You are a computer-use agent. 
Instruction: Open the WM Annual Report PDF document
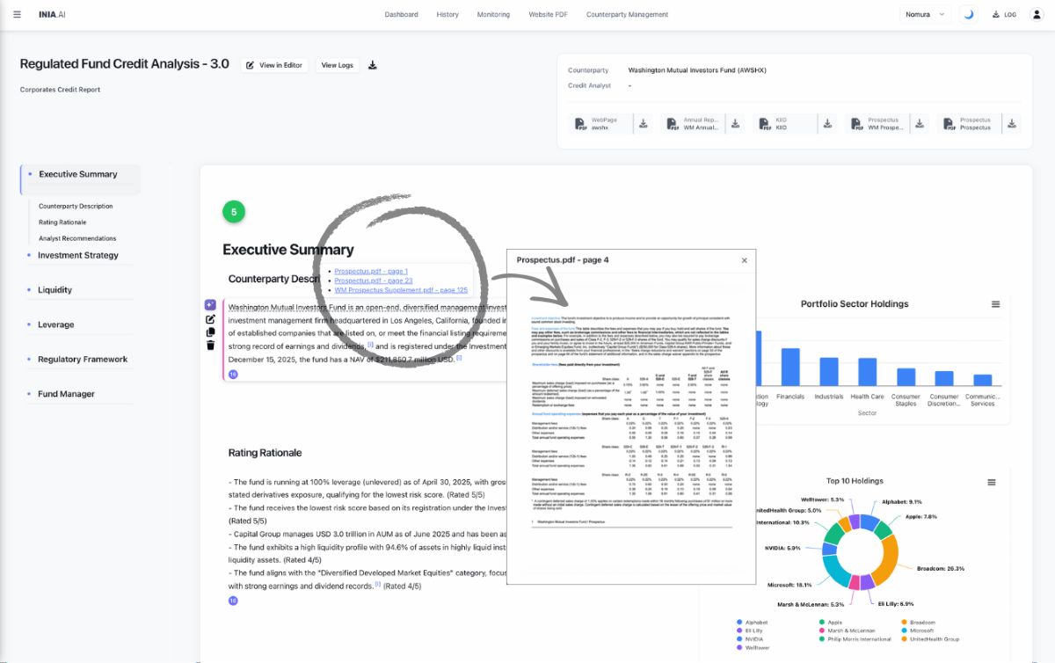tap(691, 124)
